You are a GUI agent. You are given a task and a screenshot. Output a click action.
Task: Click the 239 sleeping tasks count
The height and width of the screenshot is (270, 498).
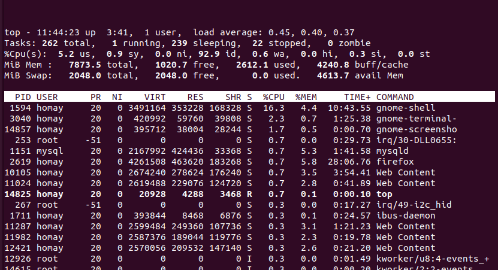tap(179, 43)
